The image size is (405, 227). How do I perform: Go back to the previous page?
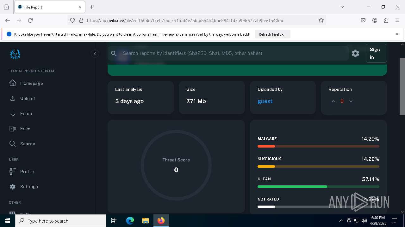[x=8, y=20]
